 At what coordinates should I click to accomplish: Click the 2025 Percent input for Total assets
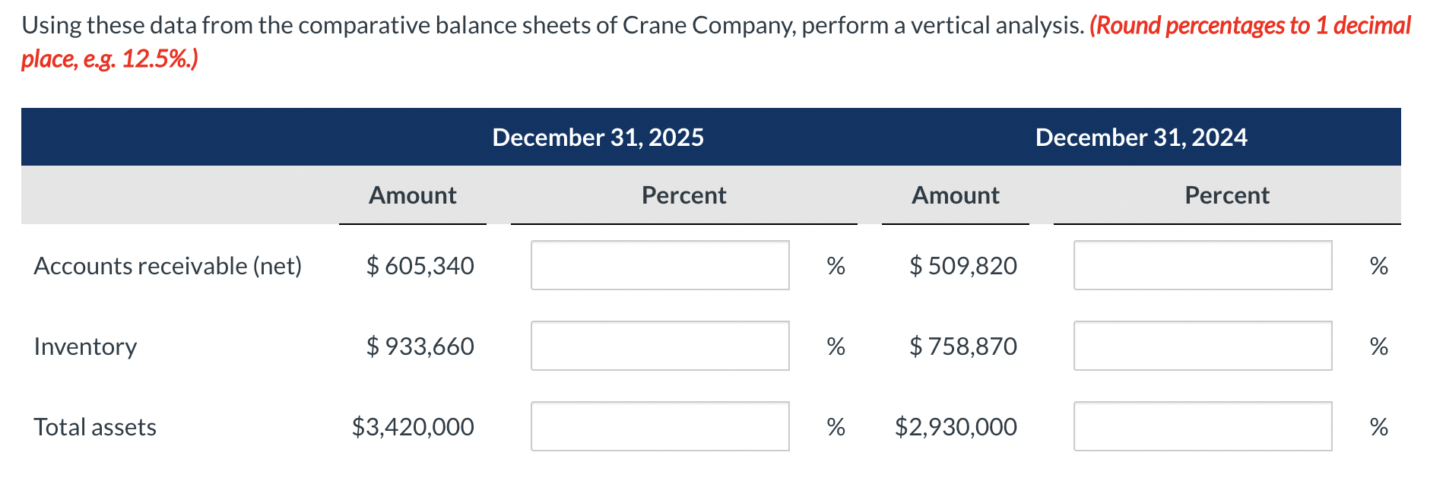(659, 427)
